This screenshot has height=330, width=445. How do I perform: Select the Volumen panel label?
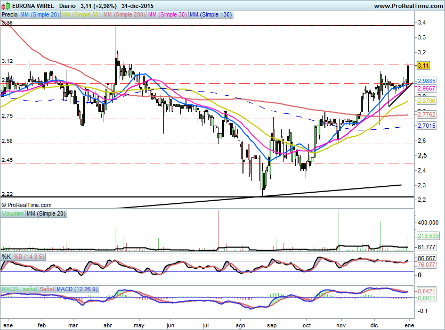13,213
